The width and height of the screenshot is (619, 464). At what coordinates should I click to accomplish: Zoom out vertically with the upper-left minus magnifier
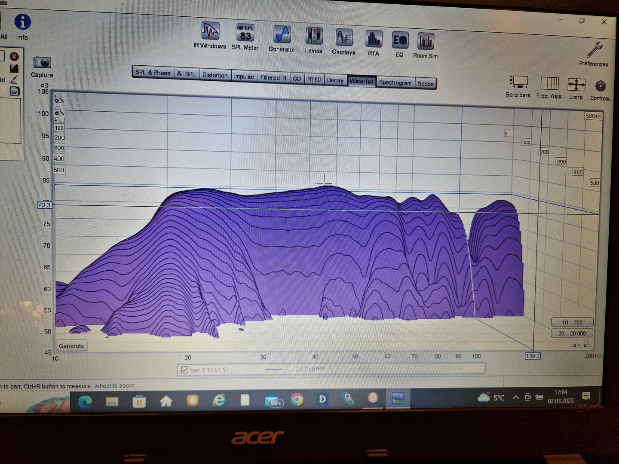click(x=59, y=112)
